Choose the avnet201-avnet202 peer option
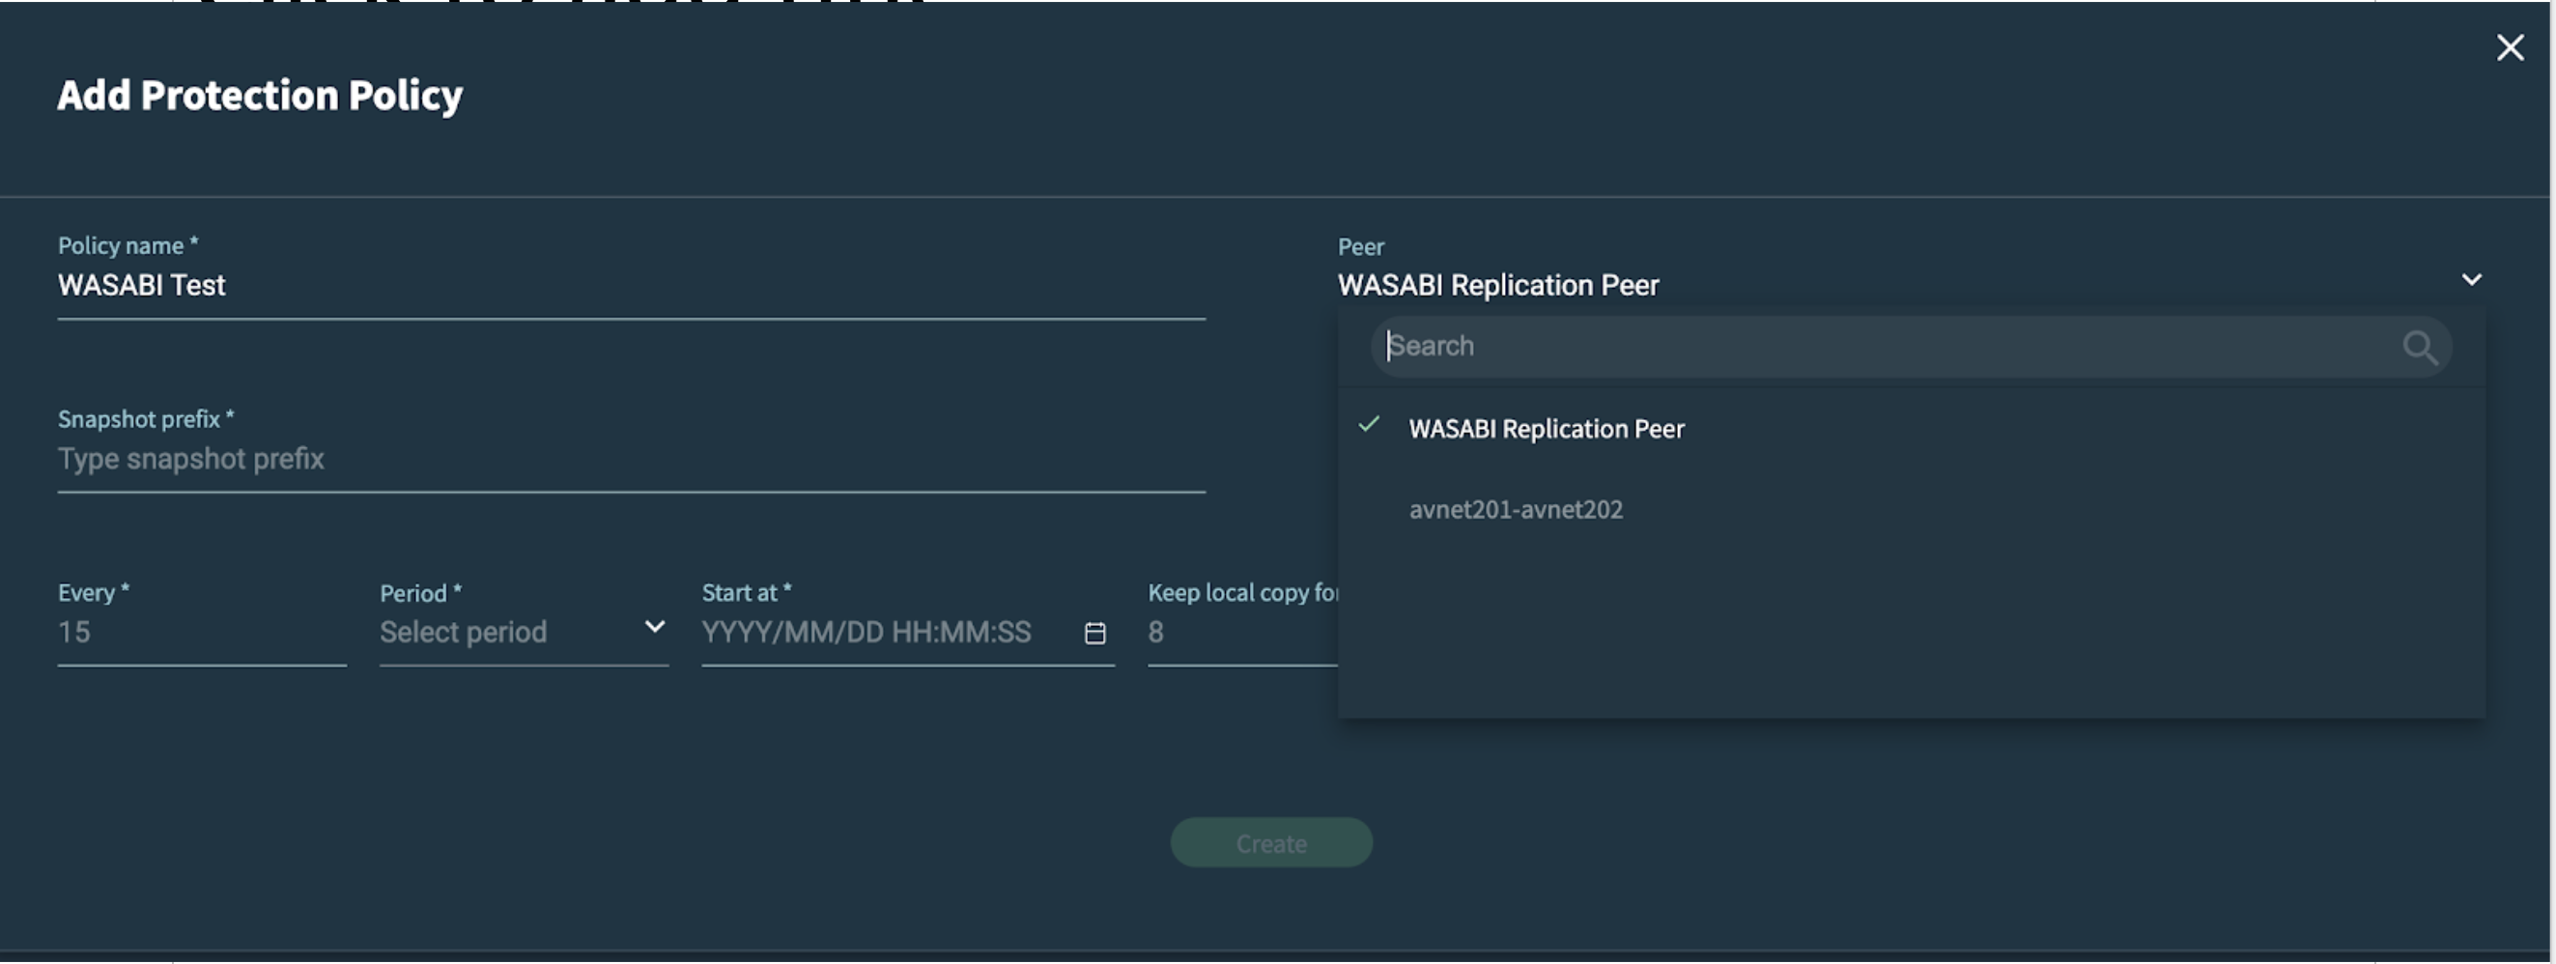This screenshot has width=2556, height=964. pos(1910,510)
